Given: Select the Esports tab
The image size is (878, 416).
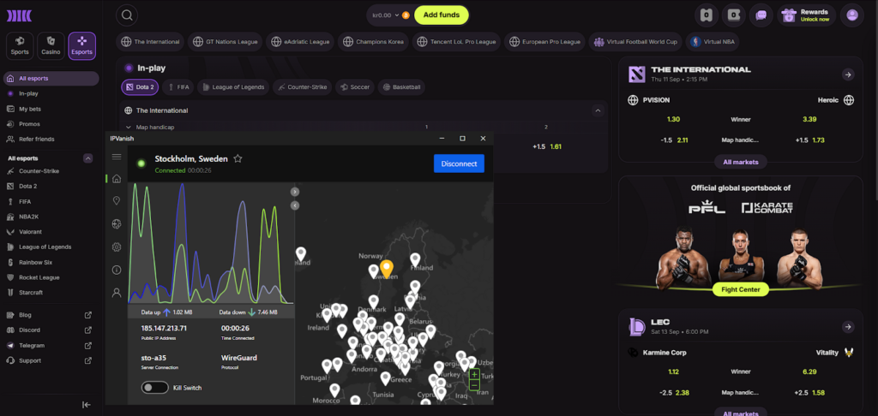Looking at the screenshot, I should [x=81, y=46].
